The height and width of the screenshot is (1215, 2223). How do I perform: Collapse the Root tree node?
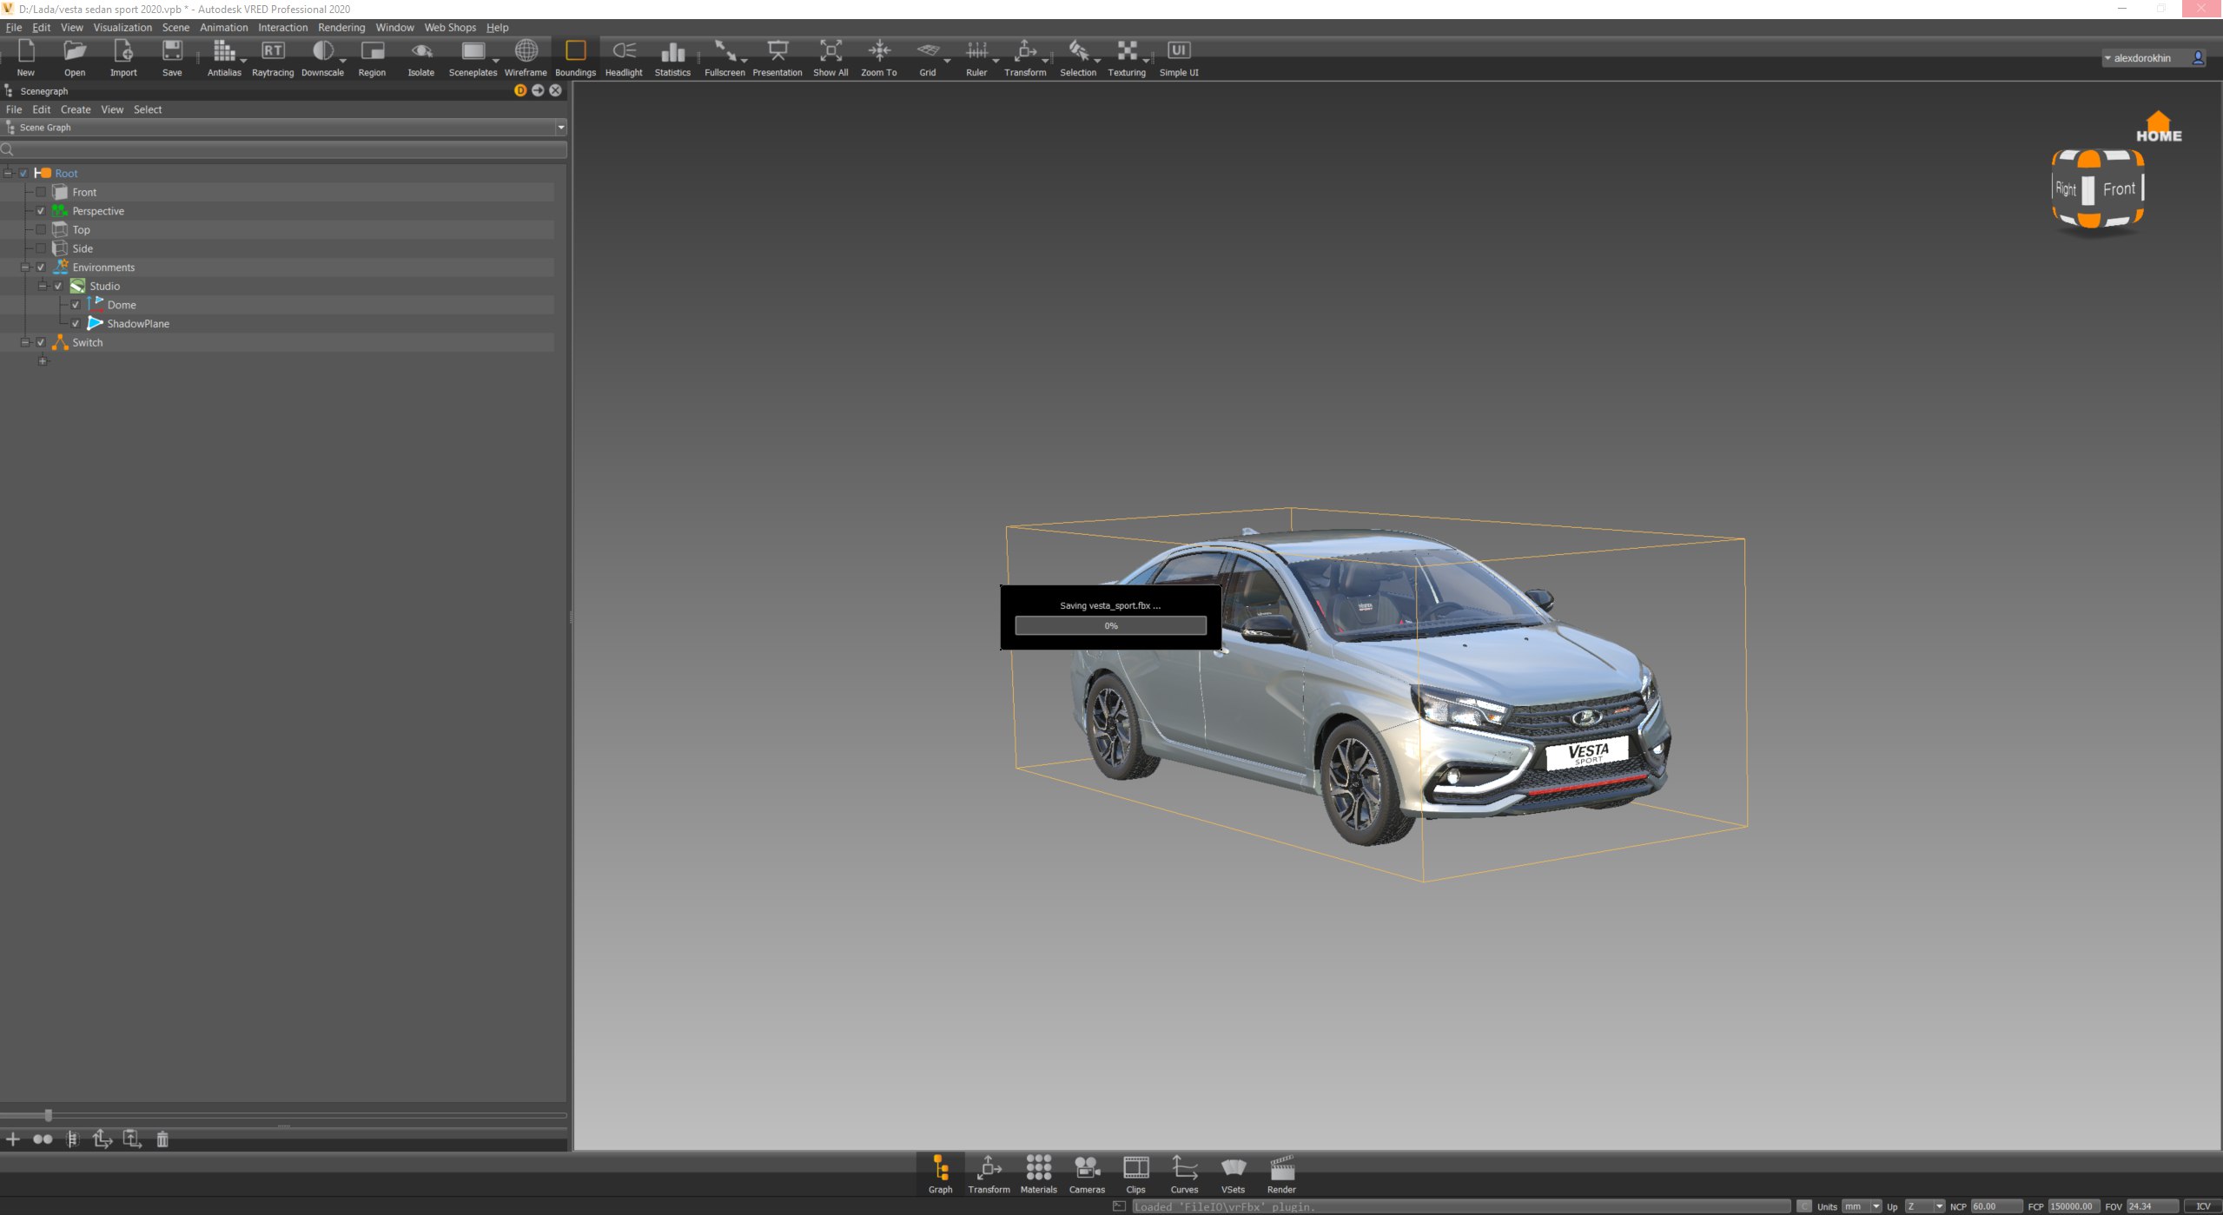pyautogui.click(x=8, y=173)
